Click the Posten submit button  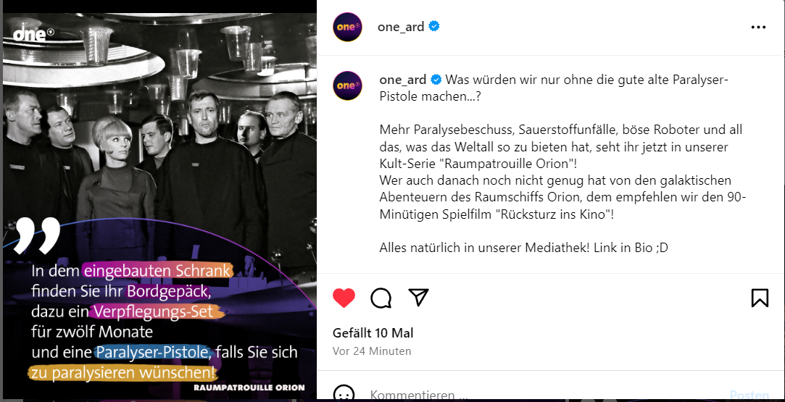coord(749,395)
